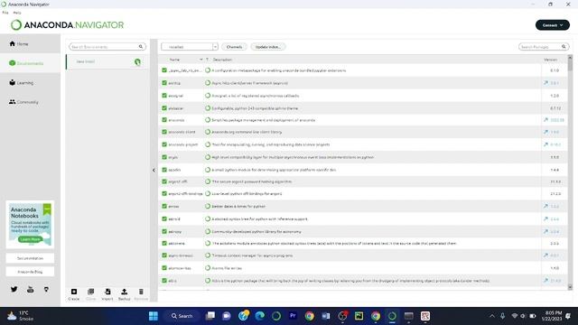Click the Description column header
The image size is (578, 325).
222,60
